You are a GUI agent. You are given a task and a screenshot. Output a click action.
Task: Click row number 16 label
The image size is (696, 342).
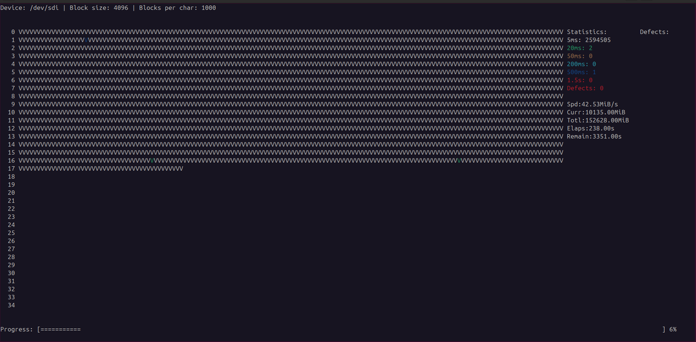coord(11,161)
